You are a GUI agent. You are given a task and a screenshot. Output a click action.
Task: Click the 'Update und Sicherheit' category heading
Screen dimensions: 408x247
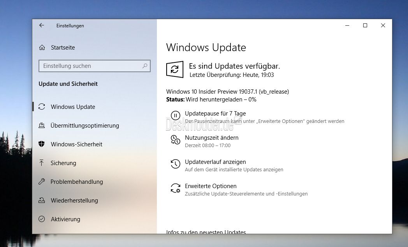click(x=68, y=84)
